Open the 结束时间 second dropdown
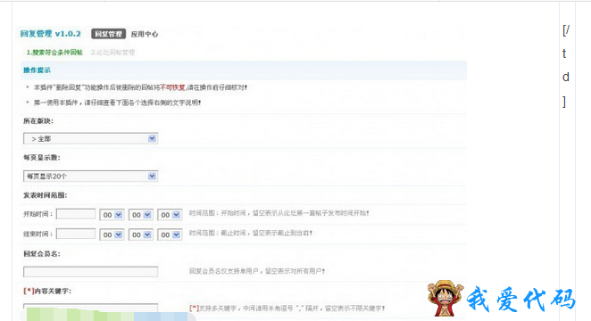The width and height of the screenshot is (591, 321). click(x=170, y=235)
